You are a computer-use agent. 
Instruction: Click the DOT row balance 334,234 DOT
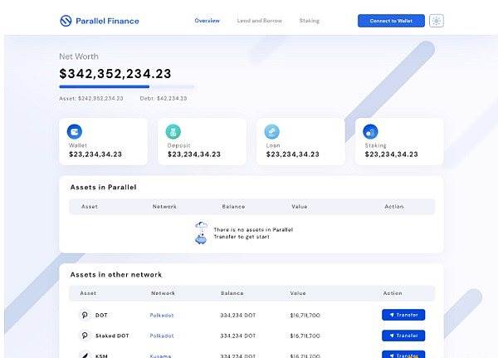[x=238, y=316]
